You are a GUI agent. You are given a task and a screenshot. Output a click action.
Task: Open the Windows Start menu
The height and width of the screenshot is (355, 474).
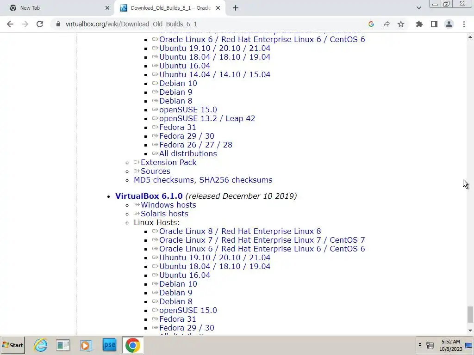click(x=12, y=345)
